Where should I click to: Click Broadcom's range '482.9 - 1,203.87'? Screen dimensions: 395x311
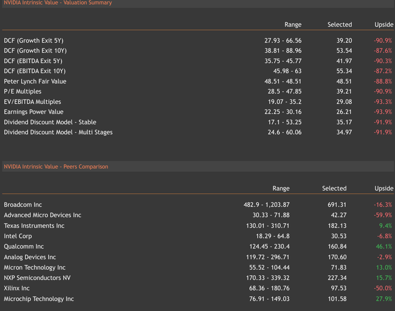[267, 205]
